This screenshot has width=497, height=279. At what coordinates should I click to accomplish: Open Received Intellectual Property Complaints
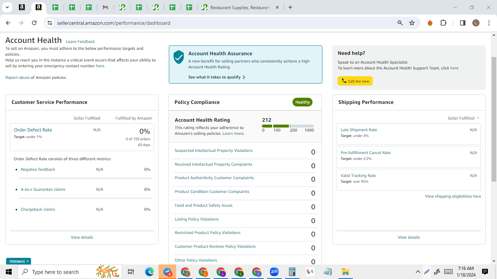[x=213, y=164]
